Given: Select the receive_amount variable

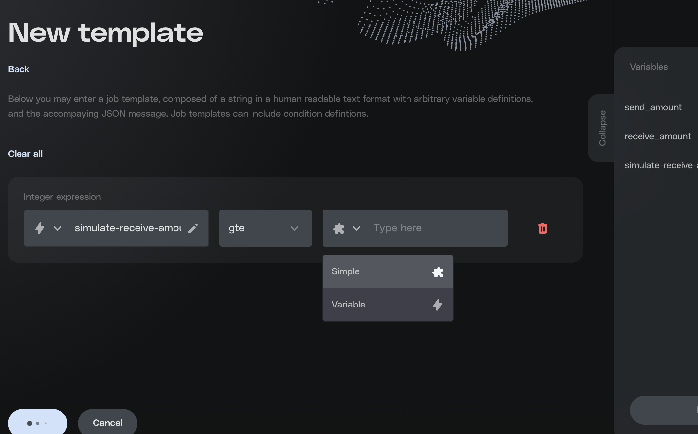Looking at the screenshot, I should [658, 136].
